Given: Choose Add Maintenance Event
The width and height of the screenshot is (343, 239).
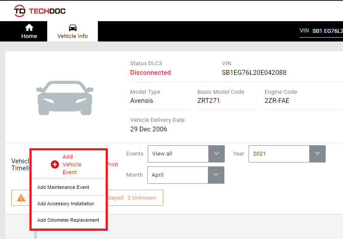Looking at the screenshot, I should coord(68,187).
